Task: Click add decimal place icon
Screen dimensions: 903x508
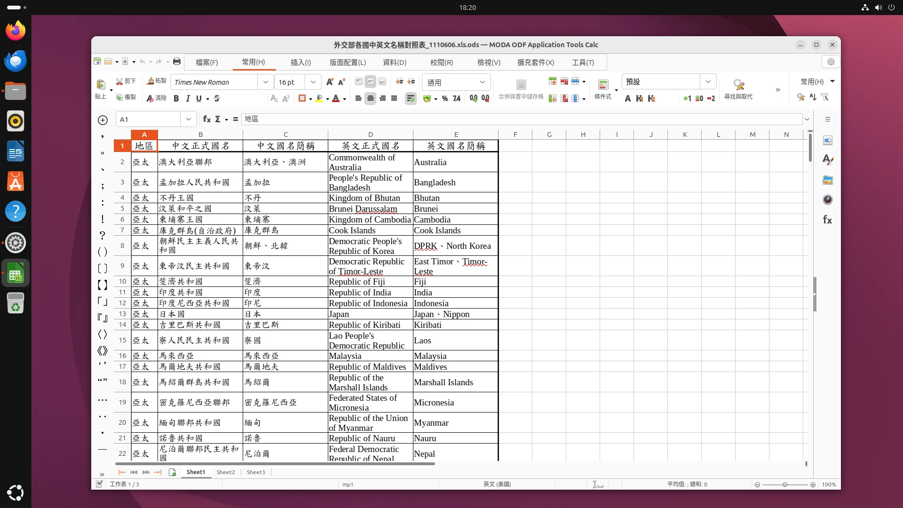Action: point(474,98)
